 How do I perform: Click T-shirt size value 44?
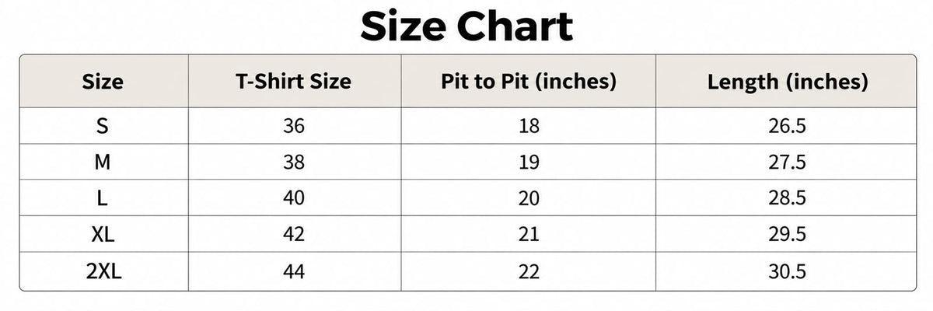click(294, 271)
